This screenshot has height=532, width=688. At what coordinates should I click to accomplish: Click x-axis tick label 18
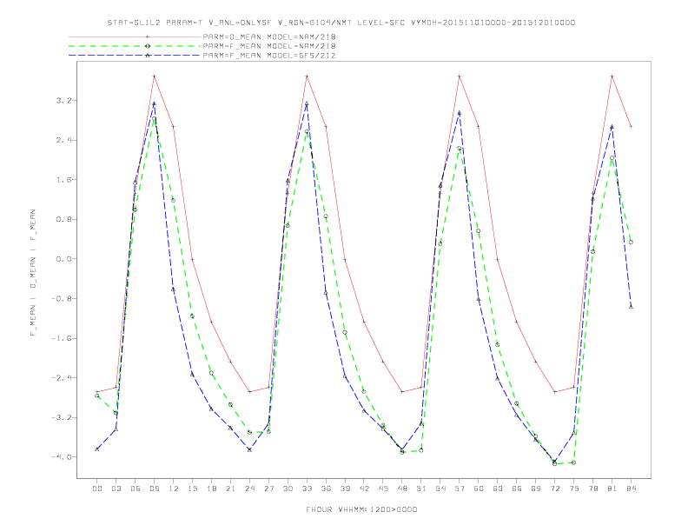coord(211,489)
